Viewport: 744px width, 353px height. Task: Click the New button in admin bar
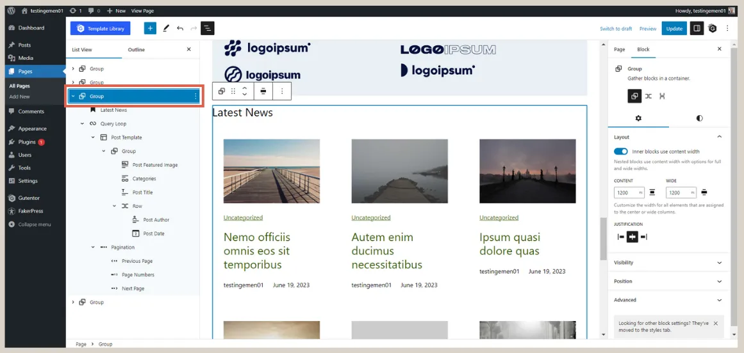click(116, 10)
